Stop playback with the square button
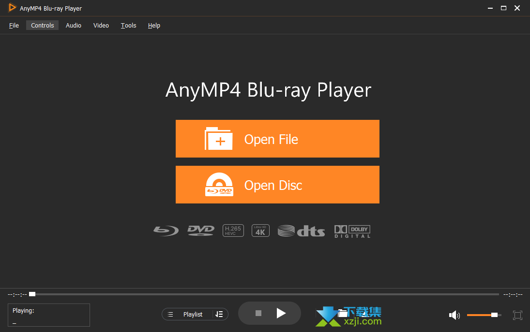Viewport: 530px width, 332px height. (x=258, y=314)
